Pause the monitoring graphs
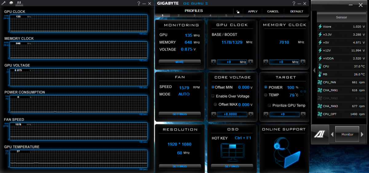This screenshot has width=369, height=173. (x=19, y=3)
